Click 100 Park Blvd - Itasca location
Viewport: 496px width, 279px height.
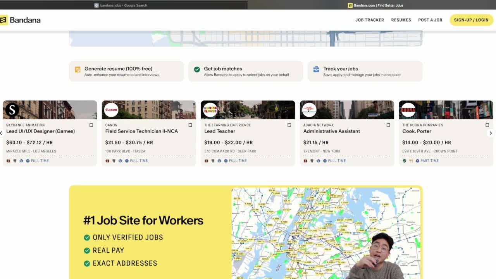pyautogui.click(x=125, y=151)
